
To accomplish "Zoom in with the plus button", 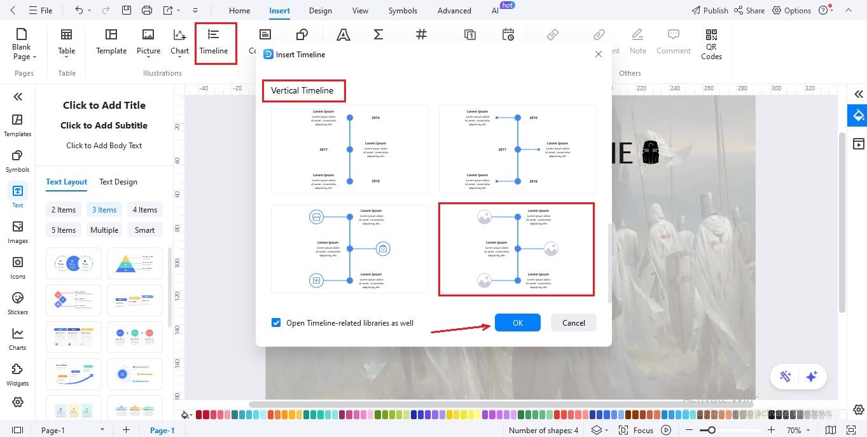I will (x=772, y=430).
